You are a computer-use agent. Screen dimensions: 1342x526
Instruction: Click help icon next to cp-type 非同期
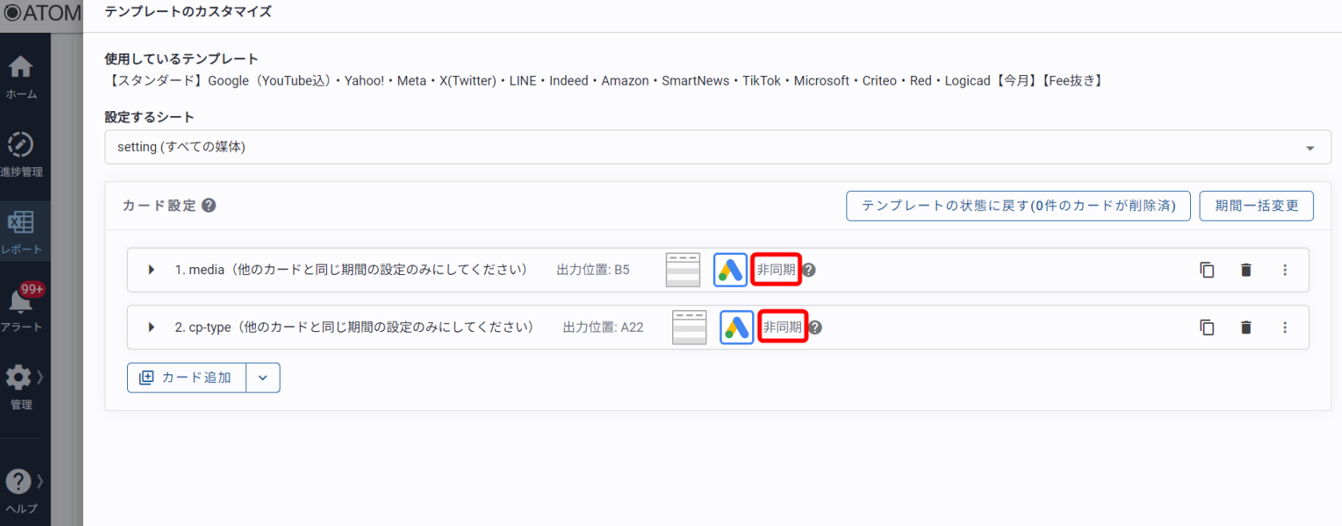(815, 328)
